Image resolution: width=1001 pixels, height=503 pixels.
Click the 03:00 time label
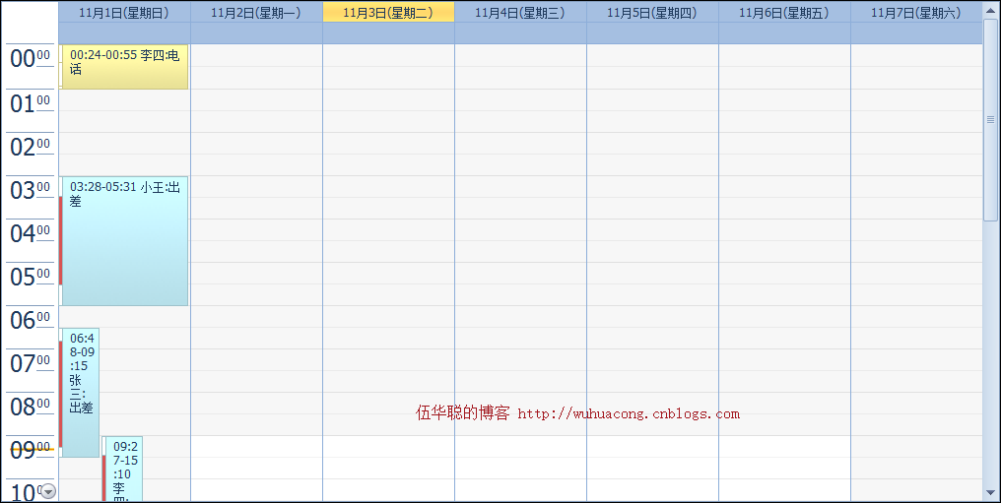30,190
